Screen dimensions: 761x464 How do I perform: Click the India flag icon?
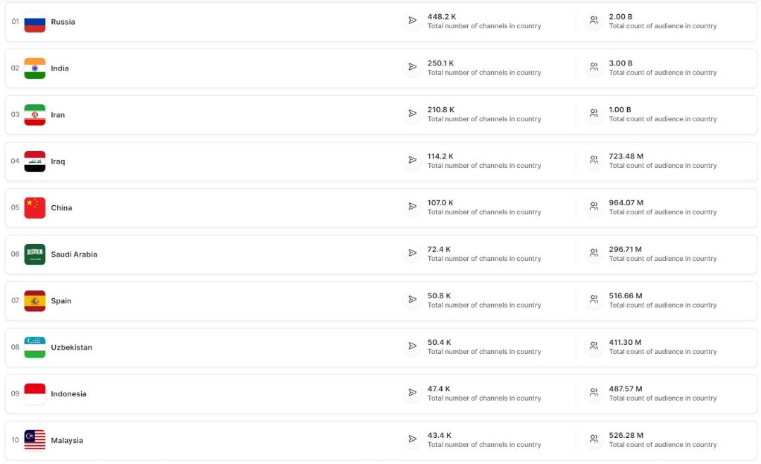(x=35, y=68)
